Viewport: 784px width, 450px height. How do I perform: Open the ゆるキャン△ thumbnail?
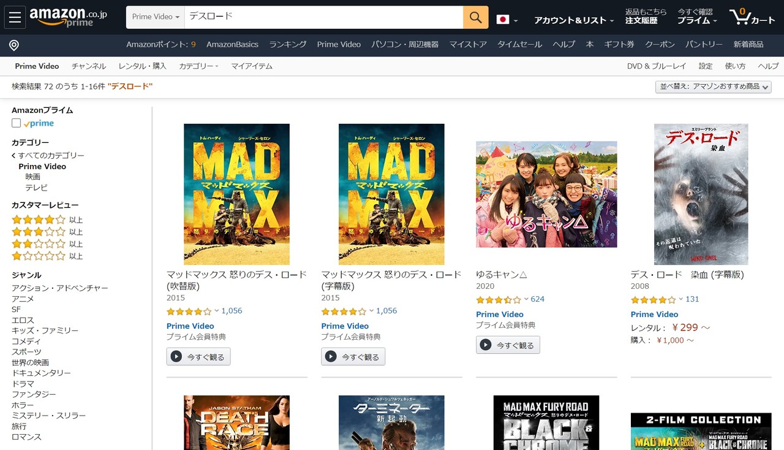(x=546, y=194)
